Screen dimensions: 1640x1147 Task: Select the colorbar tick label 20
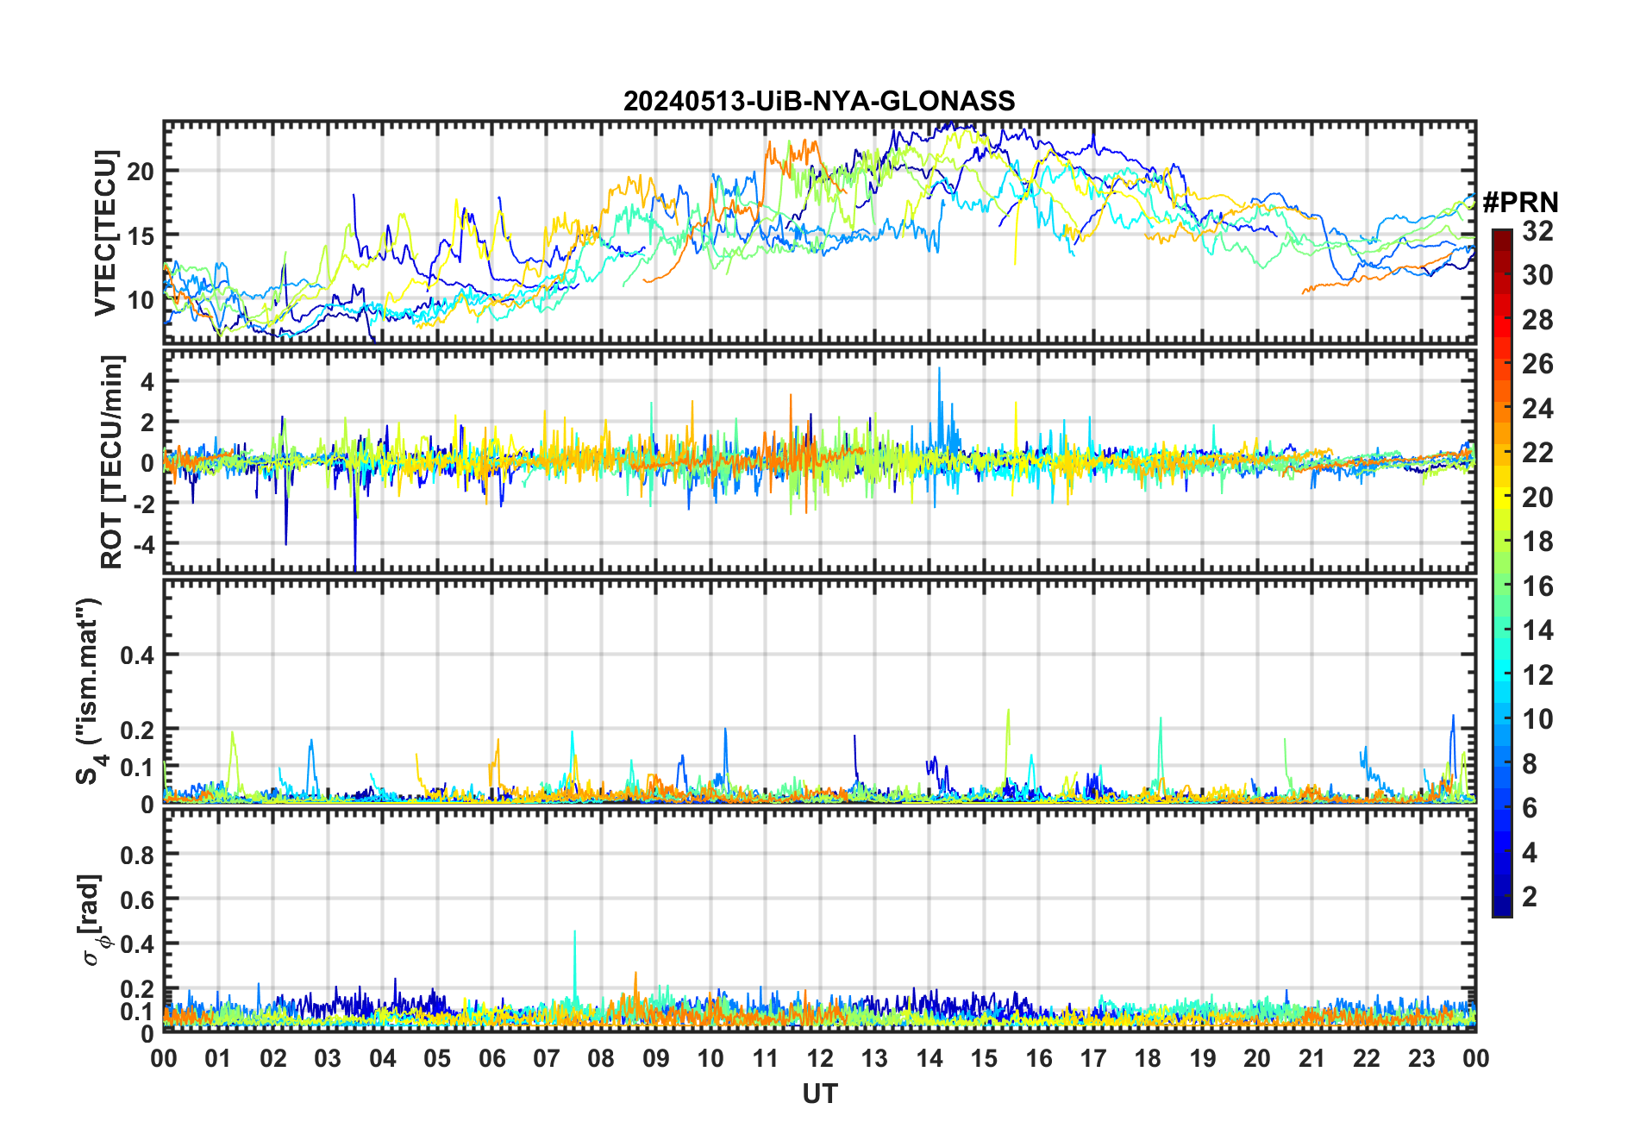[1537, 498]
